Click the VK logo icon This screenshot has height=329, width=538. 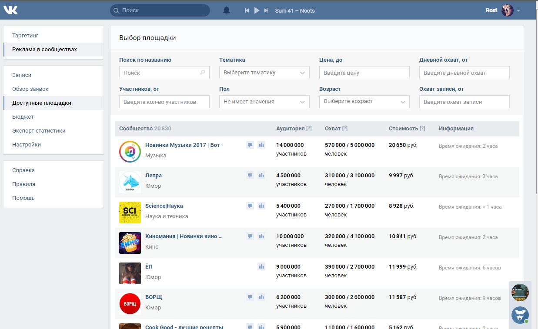(x=10, y=10)
